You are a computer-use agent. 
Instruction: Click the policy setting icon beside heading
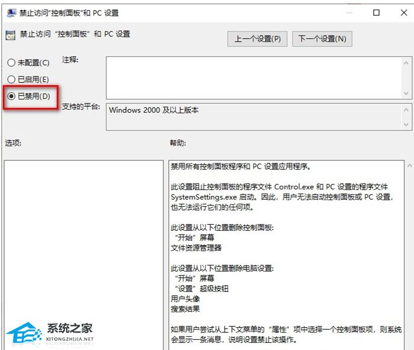pyautogui.click(x=11, y=35)
